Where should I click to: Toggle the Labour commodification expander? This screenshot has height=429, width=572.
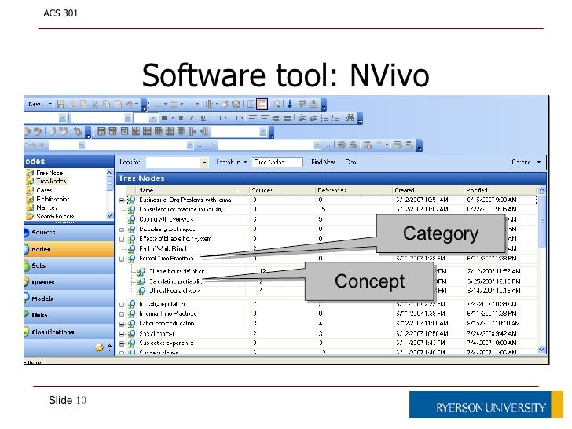tap(122, 324)
